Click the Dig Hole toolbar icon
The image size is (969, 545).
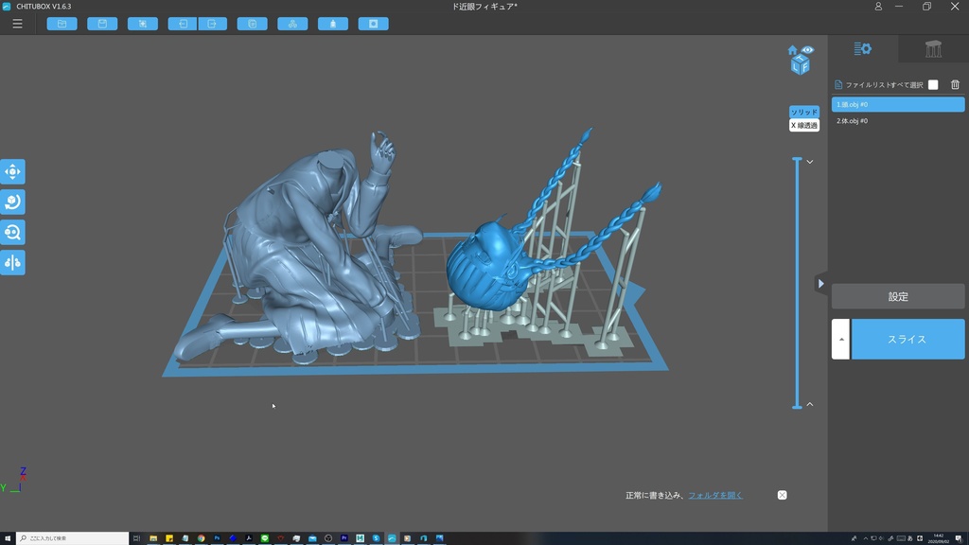(x=373, y=24)
